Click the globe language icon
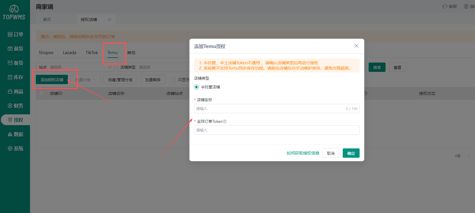The height and width of the screenshot is (213, 475). (x=466, y=6)
